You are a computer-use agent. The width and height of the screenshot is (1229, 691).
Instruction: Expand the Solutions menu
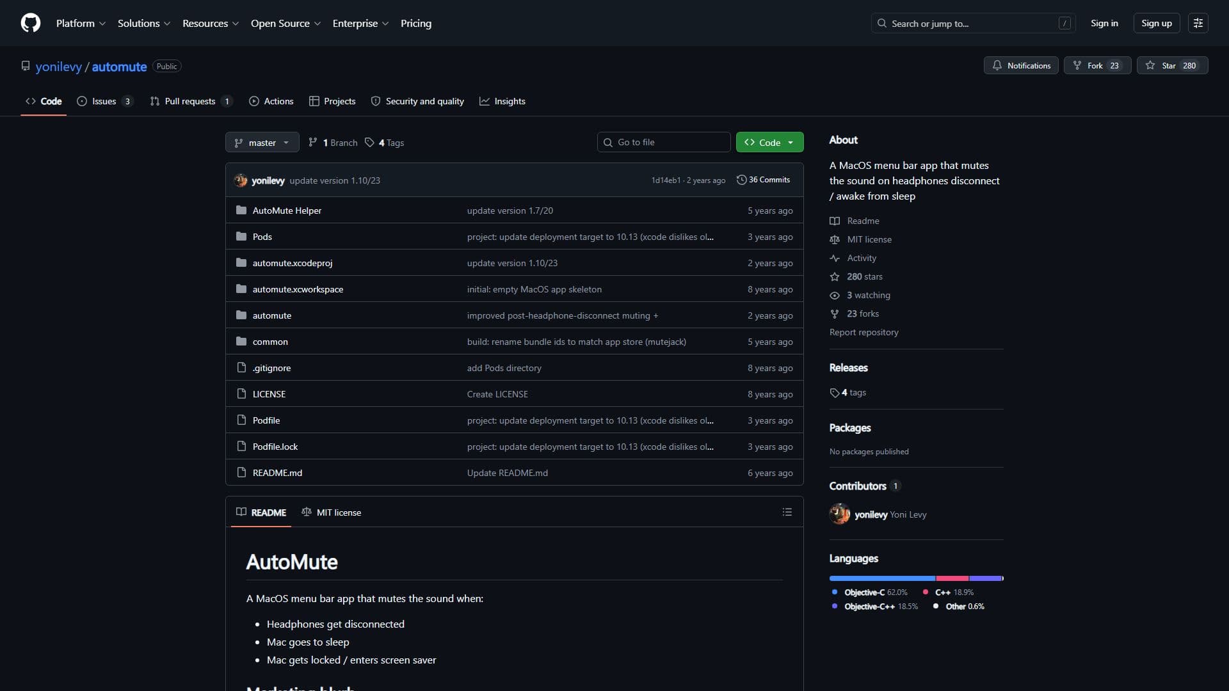coord(144,23)
